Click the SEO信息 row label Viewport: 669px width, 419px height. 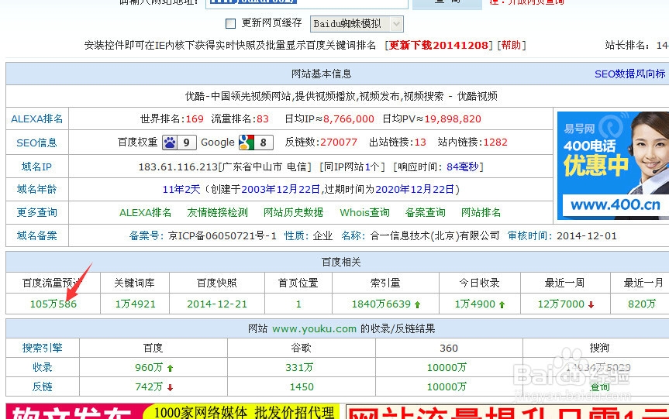click(36, 143)
